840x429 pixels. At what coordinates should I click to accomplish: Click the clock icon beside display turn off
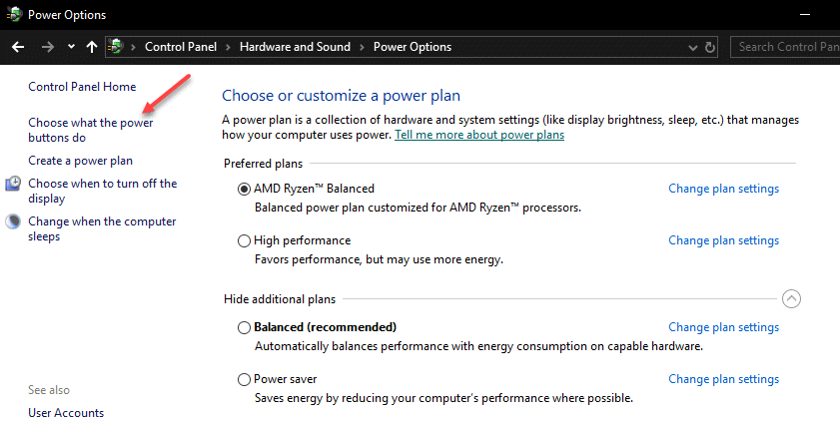[x=13, y=184]
